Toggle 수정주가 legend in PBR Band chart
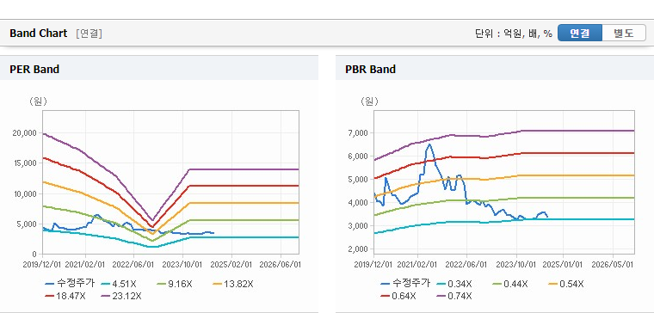 pos(405,284)
